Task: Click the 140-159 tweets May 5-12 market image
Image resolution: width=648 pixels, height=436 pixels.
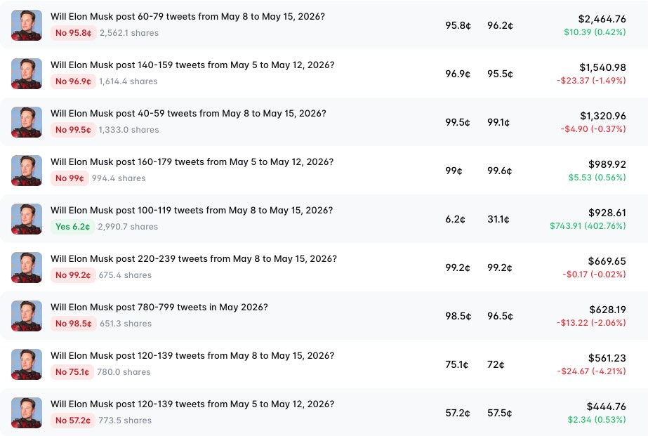Action: tap(27, 74)
